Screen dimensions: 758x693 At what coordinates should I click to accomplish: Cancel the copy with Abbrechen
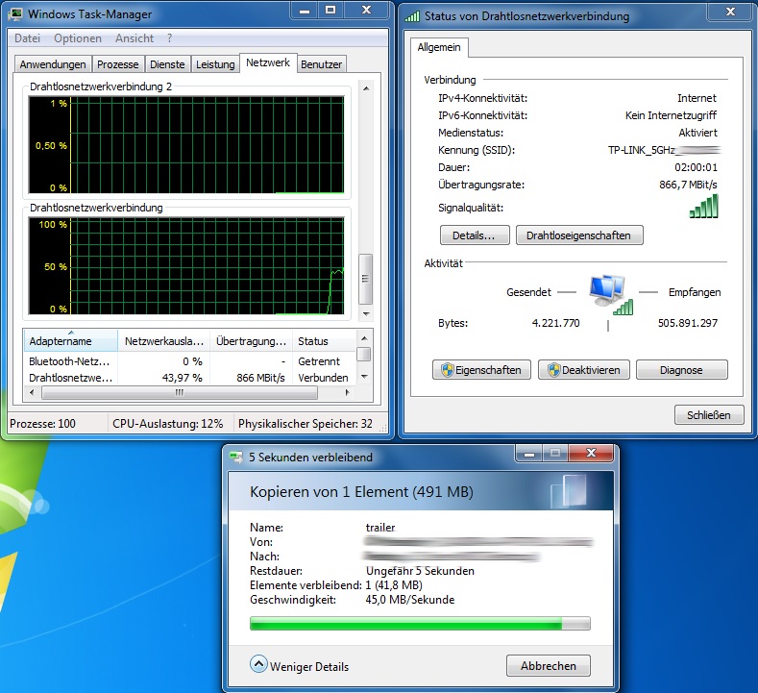click(548, 665)
